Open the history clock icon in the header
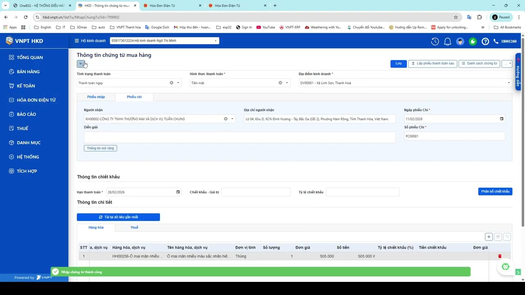The width and height of the screenshot is (525, 295). click(x=435, y=41)
